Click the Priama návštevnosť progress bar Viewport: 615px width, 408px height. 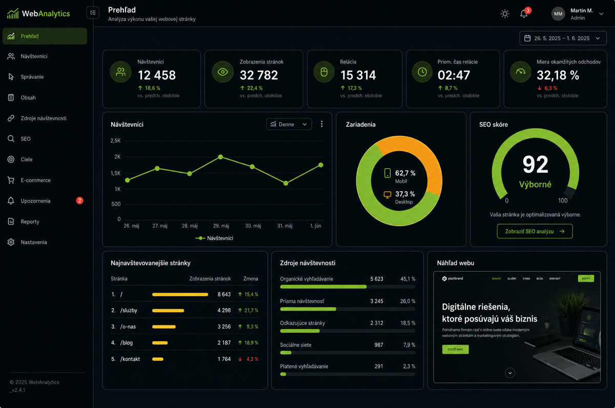(x=347, y=309)
